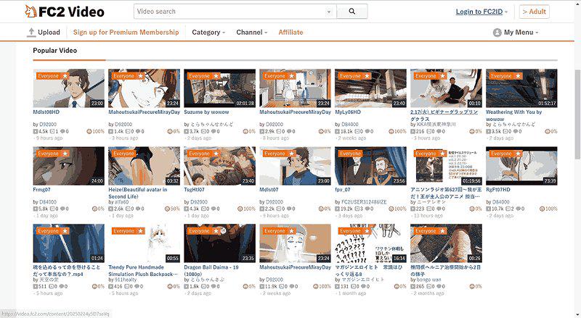Open the RgFt07HD title link
The image size is (581, 318).
(498, 190)
